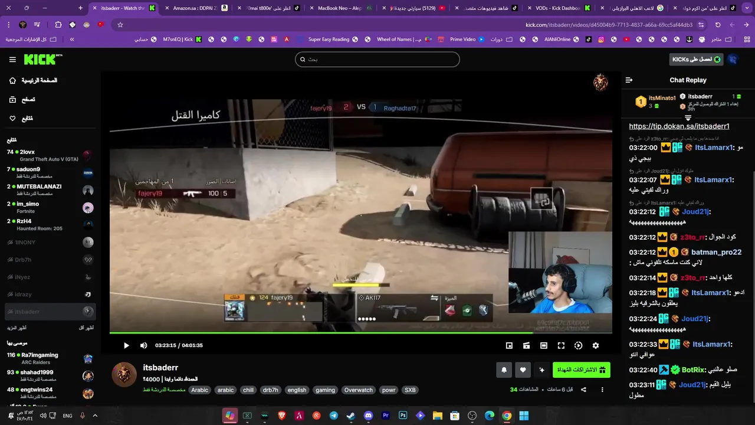Open the hamburger sidebar menu

tap(12, 60)
